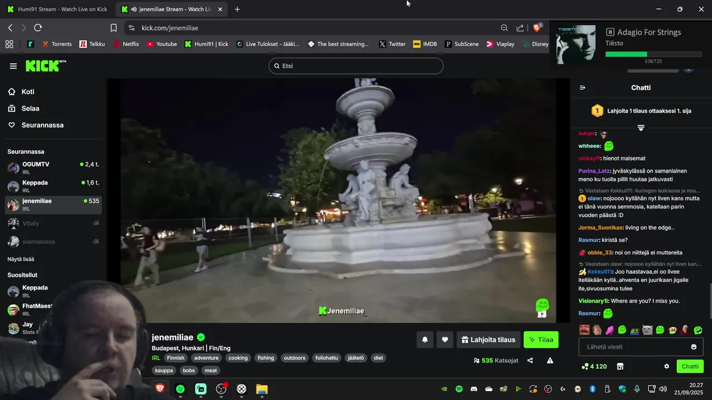The image size is (712, 400).
Task: Expand list with Näytä lisää
Action: tap(21, 259)
